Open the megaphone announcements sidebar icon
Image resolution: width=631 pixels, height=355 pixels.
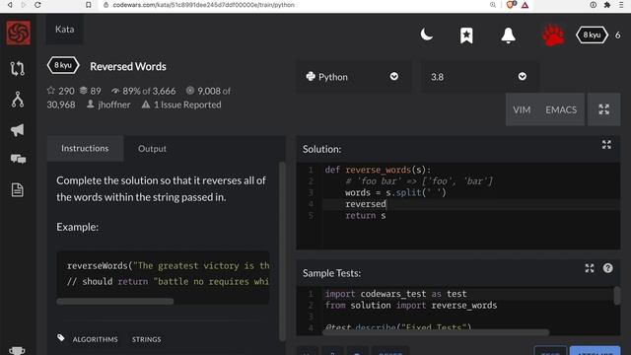pos(18,130)
